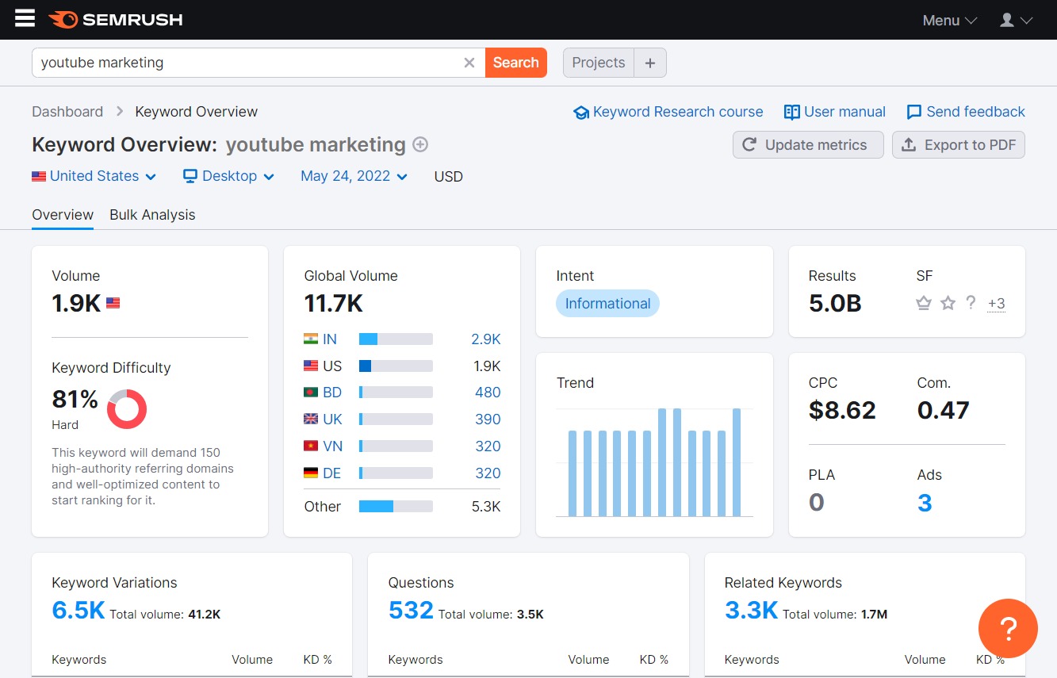Click the Bangladesh flag in Global Volume
The width and height of the screenshot is (1057, 678).
point(311,392)
